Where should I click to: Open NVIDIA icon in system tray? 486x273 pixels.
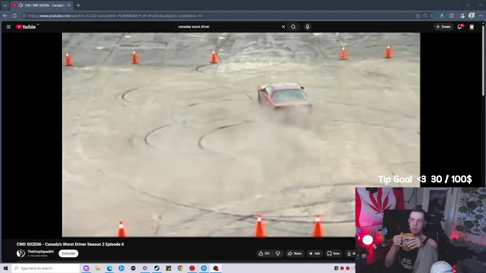click(x=336, y=268)
